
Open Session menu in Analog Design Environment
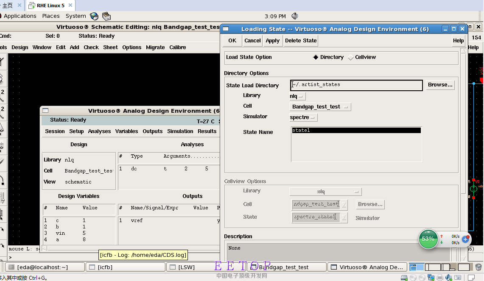point(55,131)
